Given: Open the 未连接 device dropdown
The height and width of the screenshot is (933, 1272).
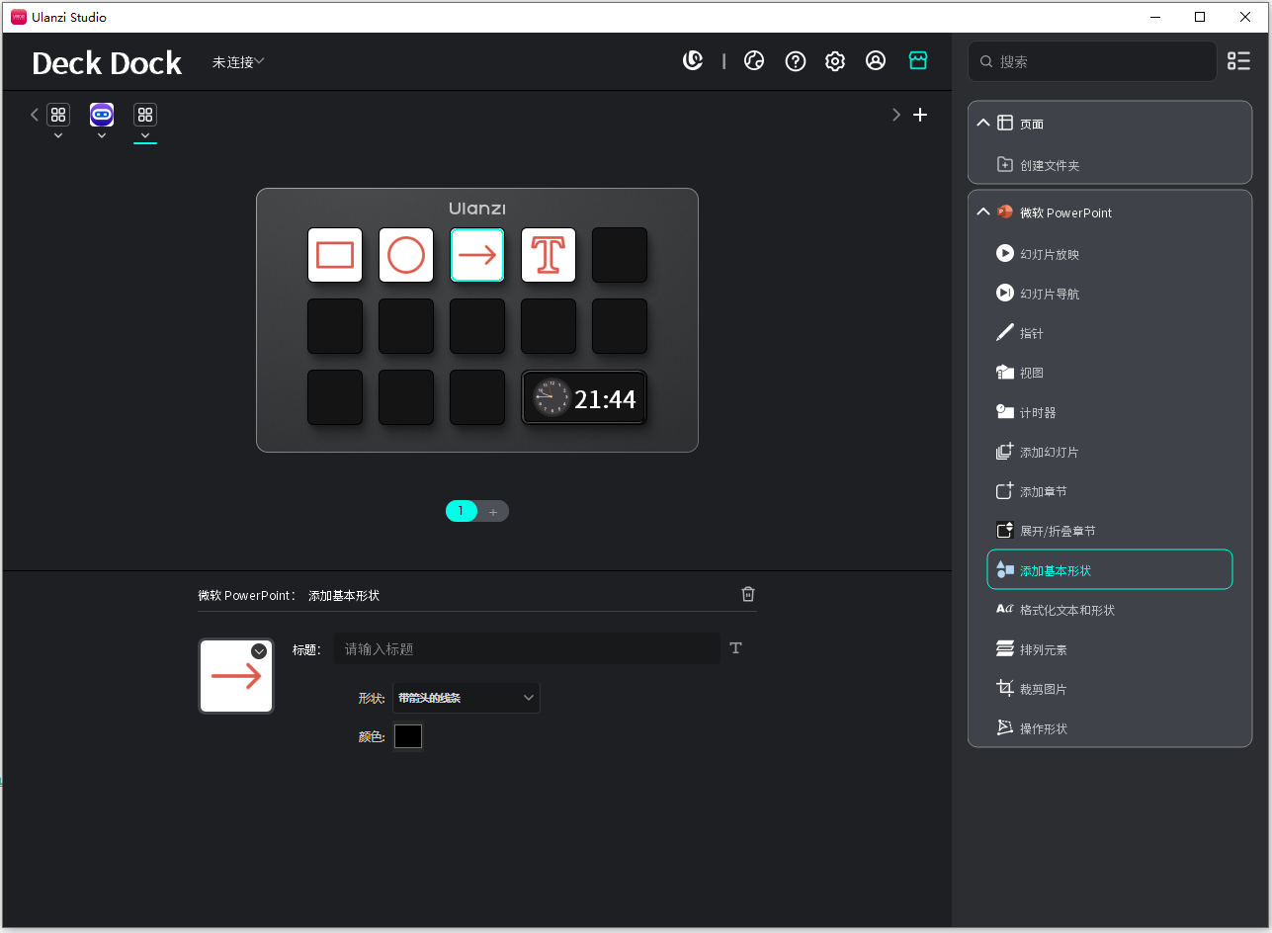Looking at the screenshot, I should 238,62.
